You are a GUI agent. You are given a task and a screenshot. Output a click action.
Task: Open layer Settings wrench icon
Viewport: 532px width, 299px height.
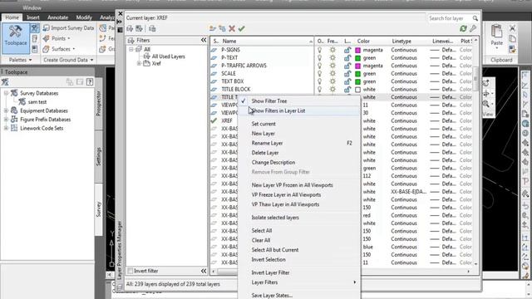point(473,29)
